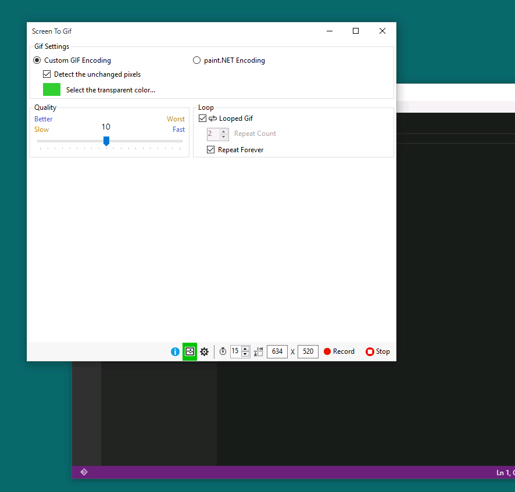The image size is (515, 492).
Task: Click the quality slider thumb
Action: (106, 141)
